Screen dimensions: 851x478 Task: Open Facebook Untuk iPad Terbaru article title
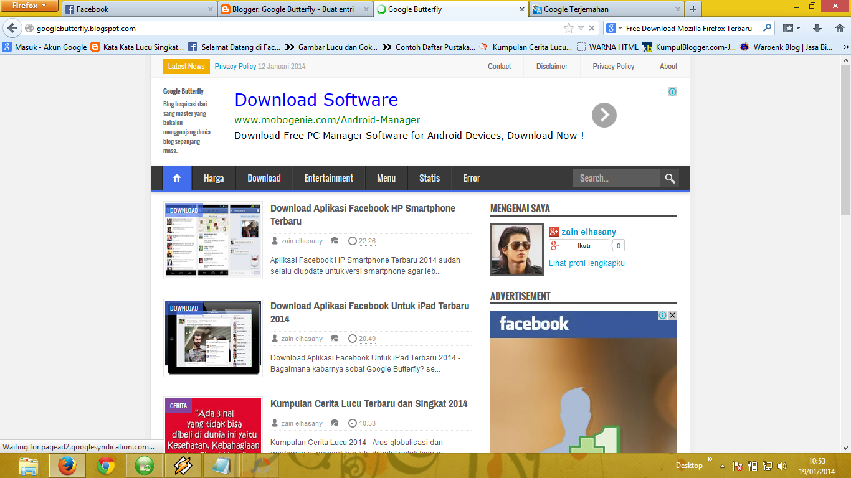369,312
